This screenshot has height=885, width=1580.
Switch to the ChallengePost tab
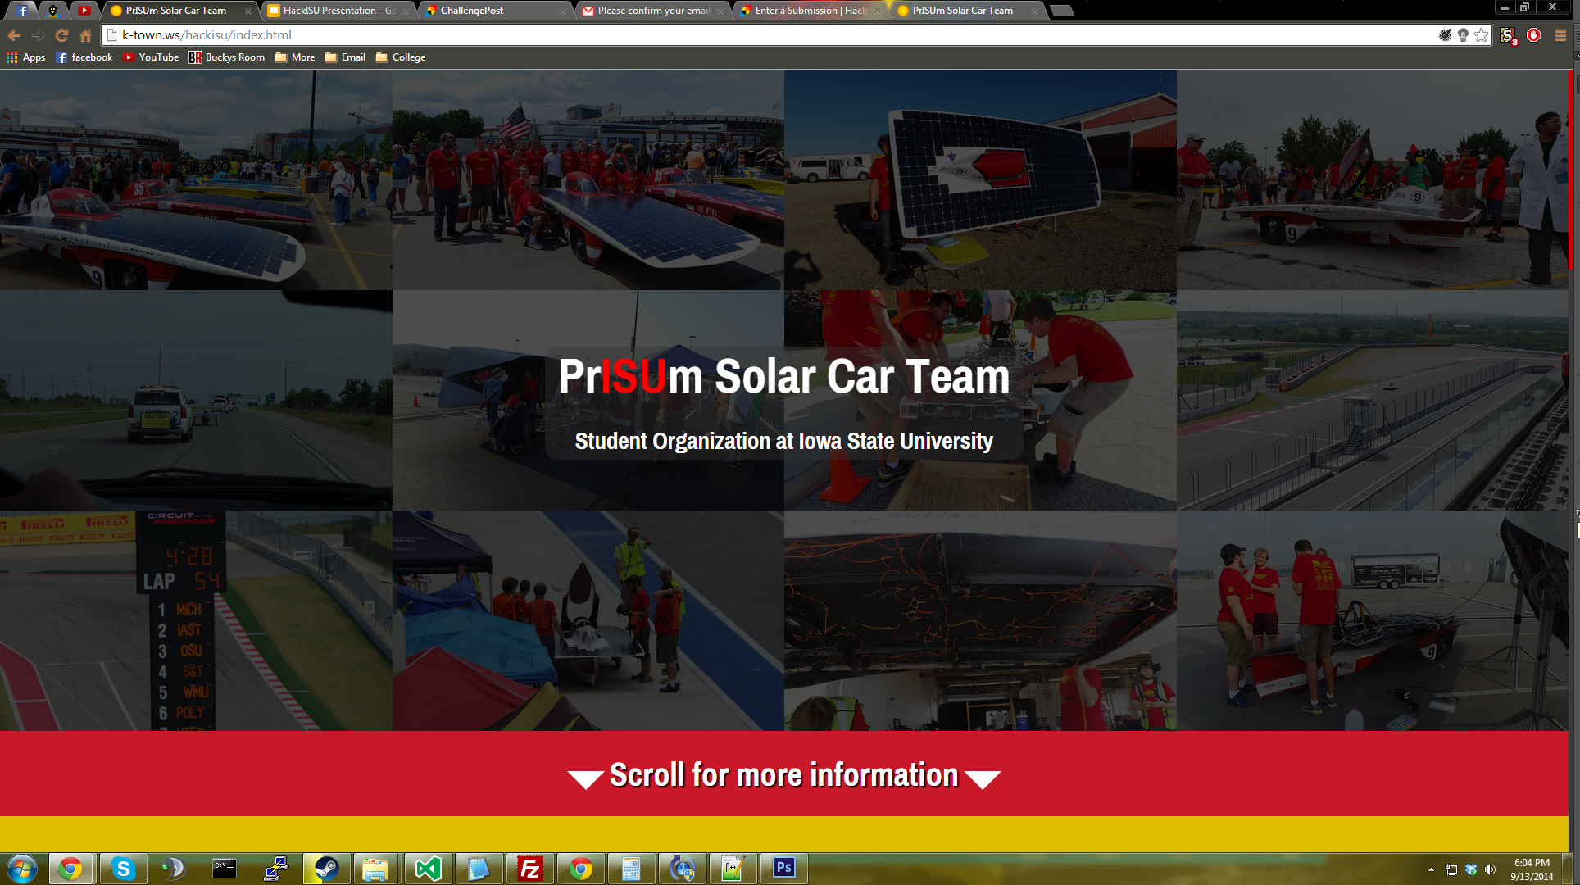(x=497, y=11)
